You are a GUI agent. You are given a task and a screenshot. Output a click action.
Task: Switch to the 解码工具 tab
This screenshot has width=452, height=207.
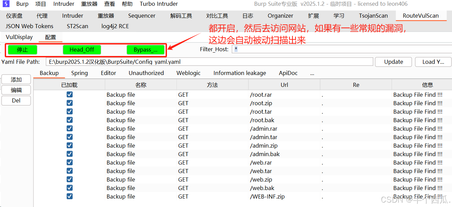[x=181, y=16]
